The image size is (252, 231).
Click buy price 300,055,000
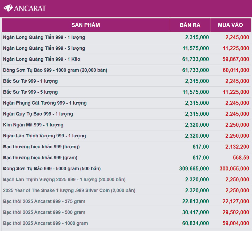234,169
